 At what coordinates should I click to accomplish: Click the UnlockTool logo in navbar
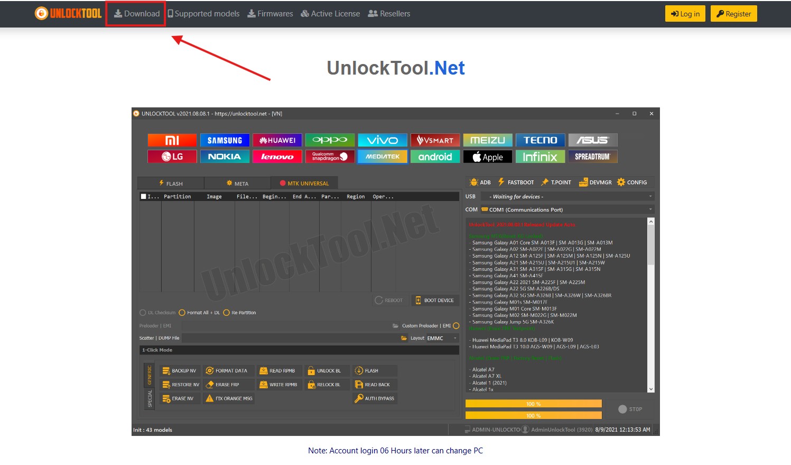click(68, 14)
